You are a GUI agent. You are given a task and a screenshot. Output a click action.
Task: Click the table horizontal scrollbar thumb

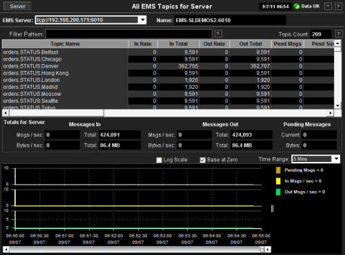pos(57,113)
